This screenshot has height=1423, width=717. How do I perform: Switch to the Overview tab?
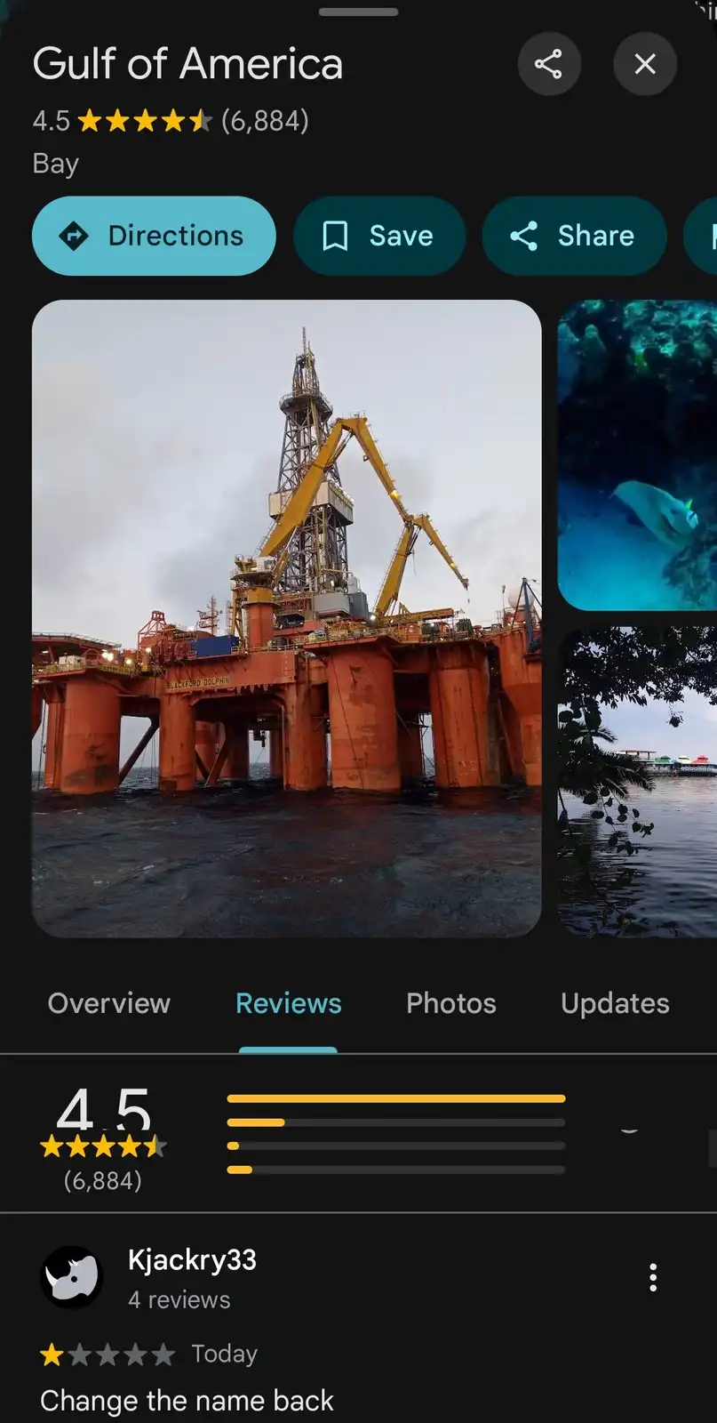109,1003
